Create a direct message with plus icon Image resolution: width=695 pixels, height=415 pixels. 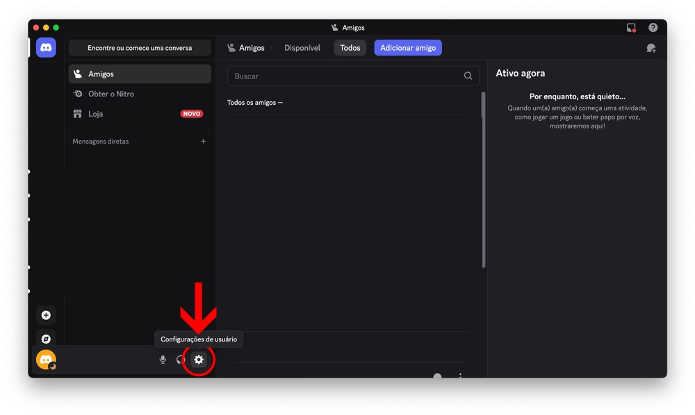click(203, 142)
